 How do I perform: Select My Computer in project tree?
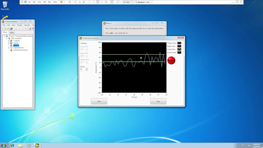click(x=16, y=38)
